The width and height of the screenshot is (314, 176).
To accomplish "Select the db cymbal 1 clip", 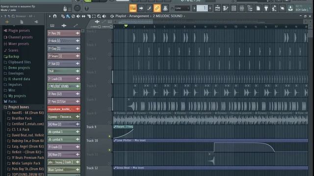I will pos(64,132).
